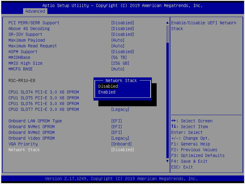Choose Enabled in Network Stack popup

tap(107, 92)
